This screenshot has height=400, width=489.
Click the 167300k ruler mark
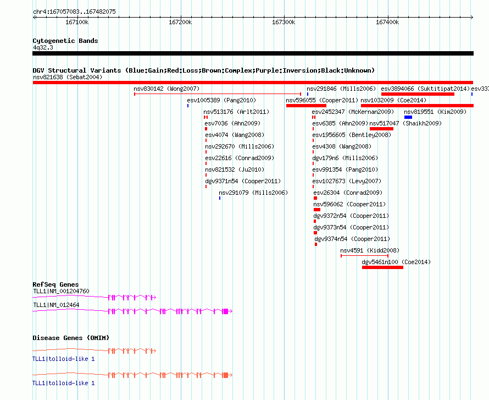coord(284,22)
